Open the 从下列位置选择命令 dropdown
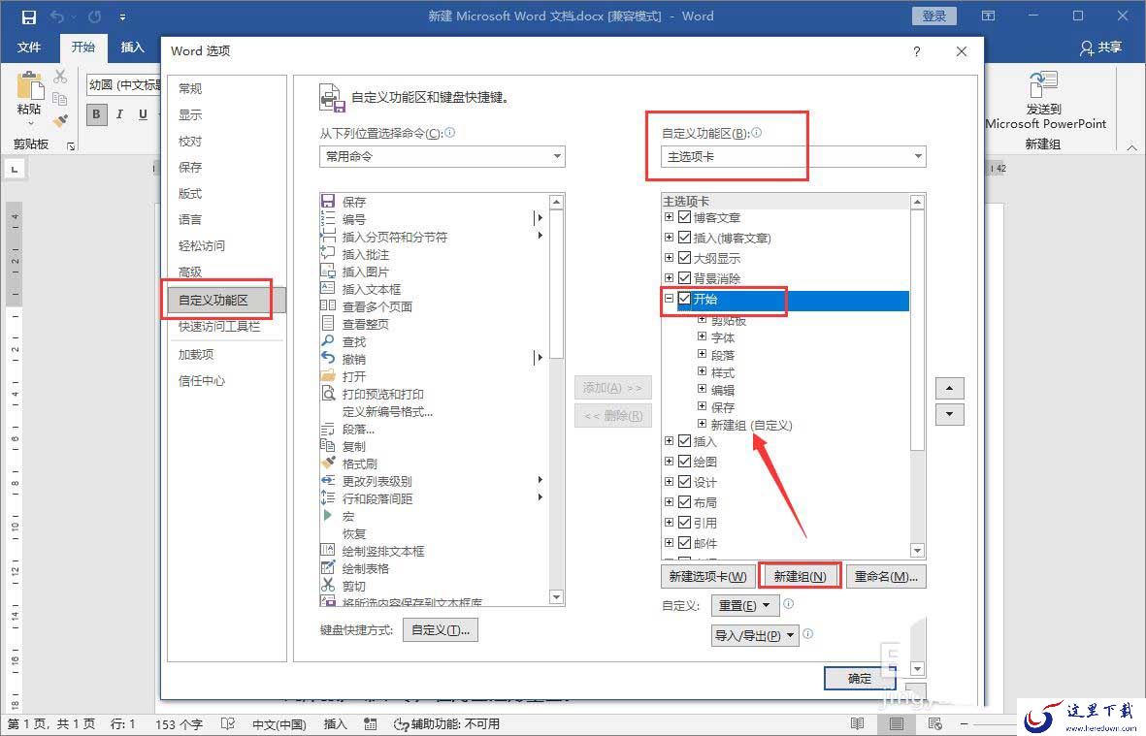 (442, 156)
